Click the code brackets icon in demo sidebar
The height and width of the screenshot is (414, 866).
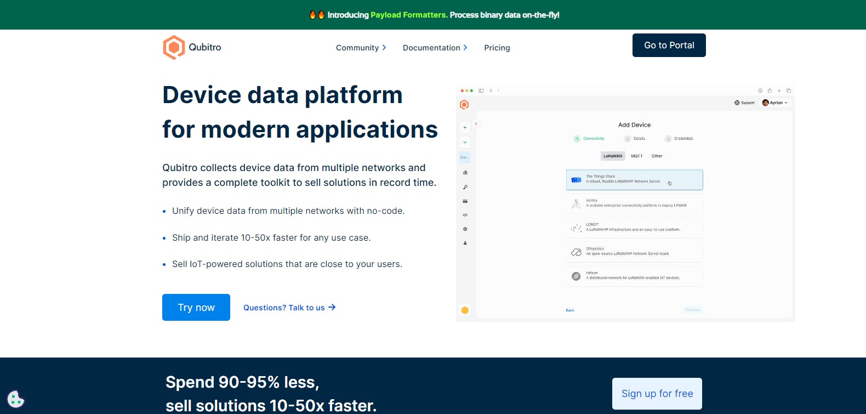point(465,215)
